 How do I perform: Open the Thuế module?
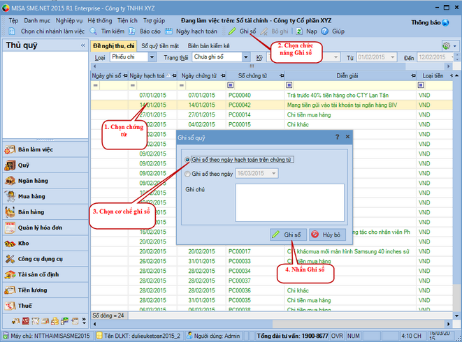45,306
